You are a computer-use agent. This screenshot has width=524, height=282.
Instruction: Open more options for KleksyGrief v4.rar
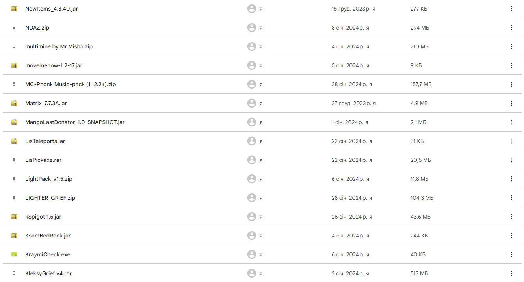pyautogui.click(x=511, y=273)
